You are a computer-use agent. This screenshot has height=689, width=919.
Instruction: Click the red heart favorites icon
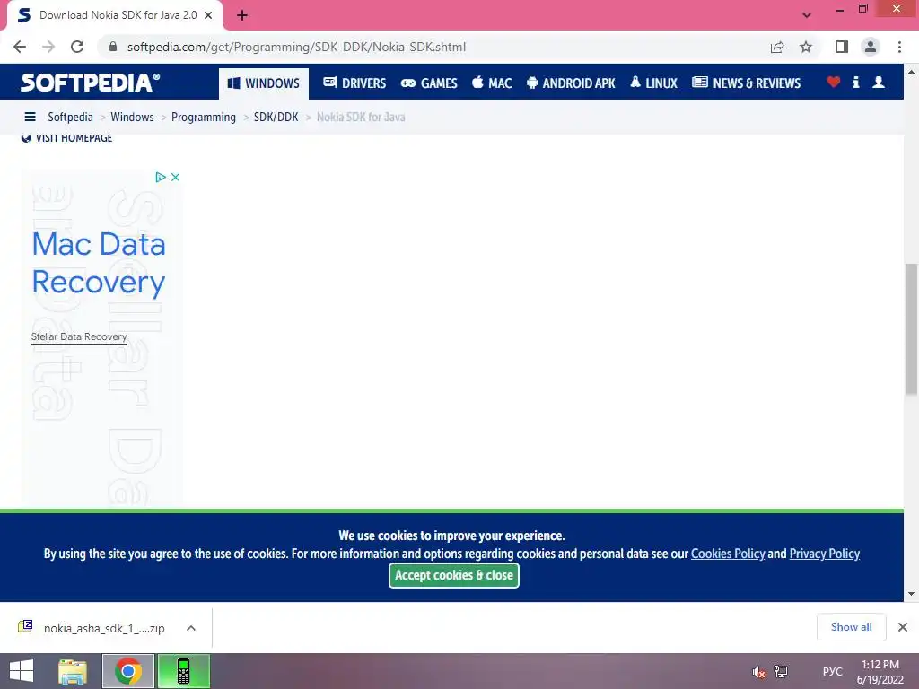(x=834, y=82)
